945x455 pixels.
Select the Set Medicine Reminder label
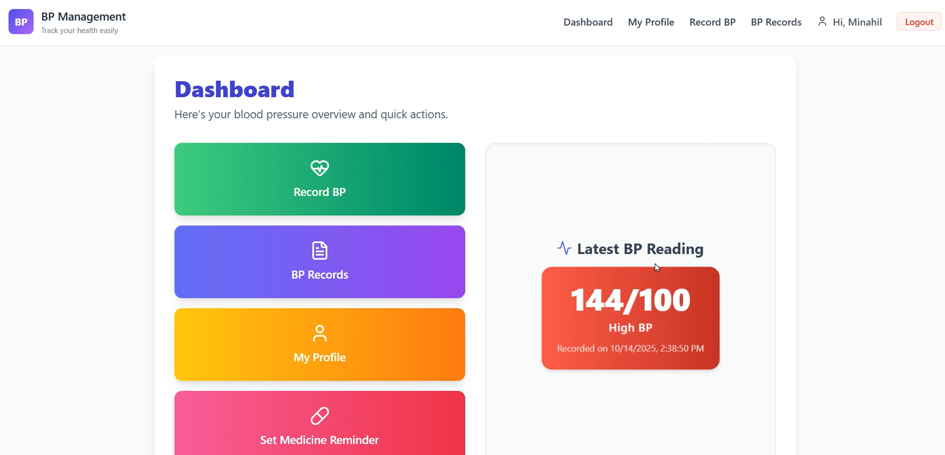pyautogui.click(x=319, y=440)
